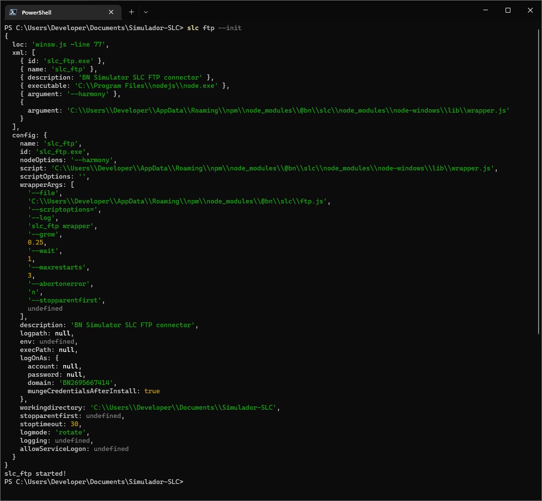The image size is (542, 501).
Task: Select the node.exe executable path
Action: point(151,85)
